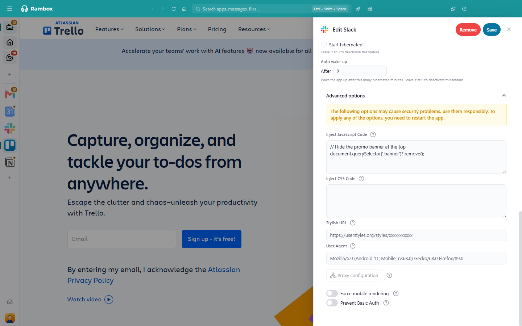Expand the Features dropdown in Trello nav
The height and width of the screenshot is (326, 522).
(109, 29)
